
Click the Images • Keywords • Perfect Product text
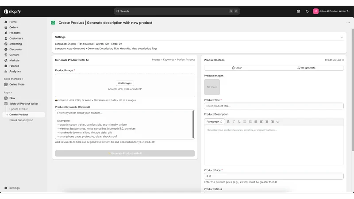(173, 60)
